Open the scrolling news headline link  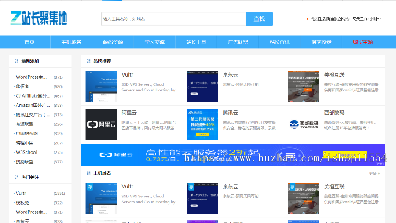346,18
